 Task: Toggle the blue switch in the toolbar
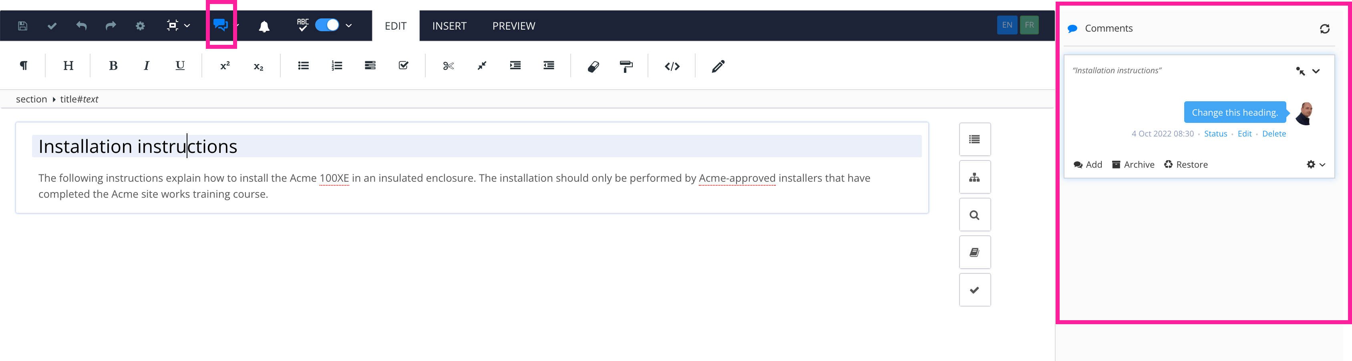click(x=326, y=25)
